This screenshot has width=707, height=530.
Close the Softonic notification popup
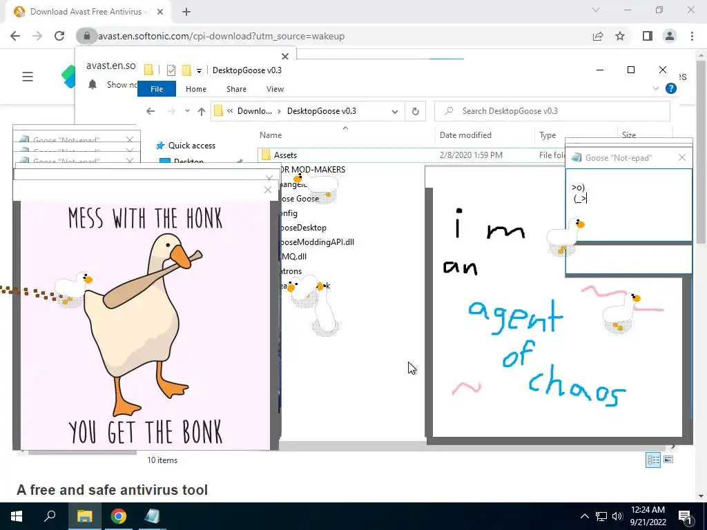tap(285, 57)
